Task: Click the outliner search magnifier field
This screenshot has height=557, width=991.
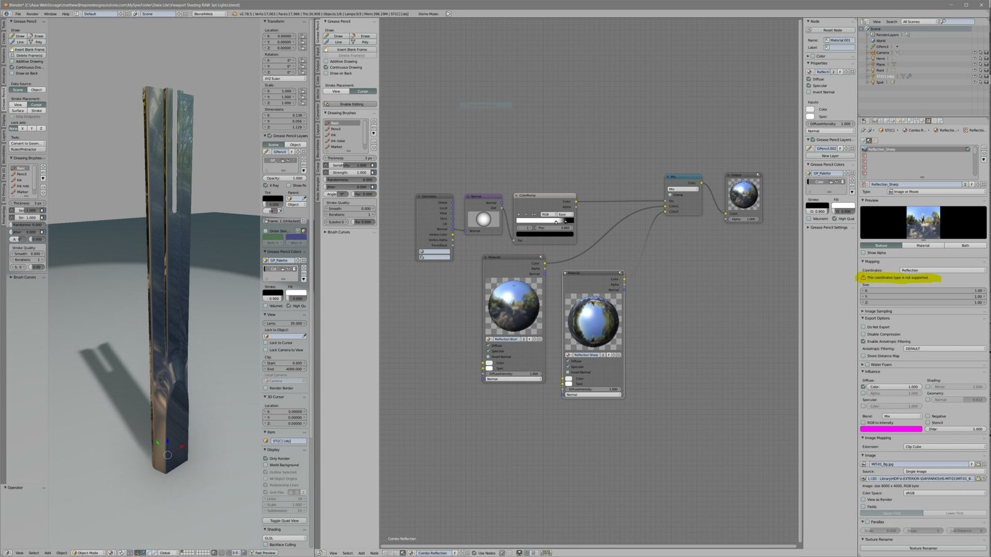Action: coord(957,22)
